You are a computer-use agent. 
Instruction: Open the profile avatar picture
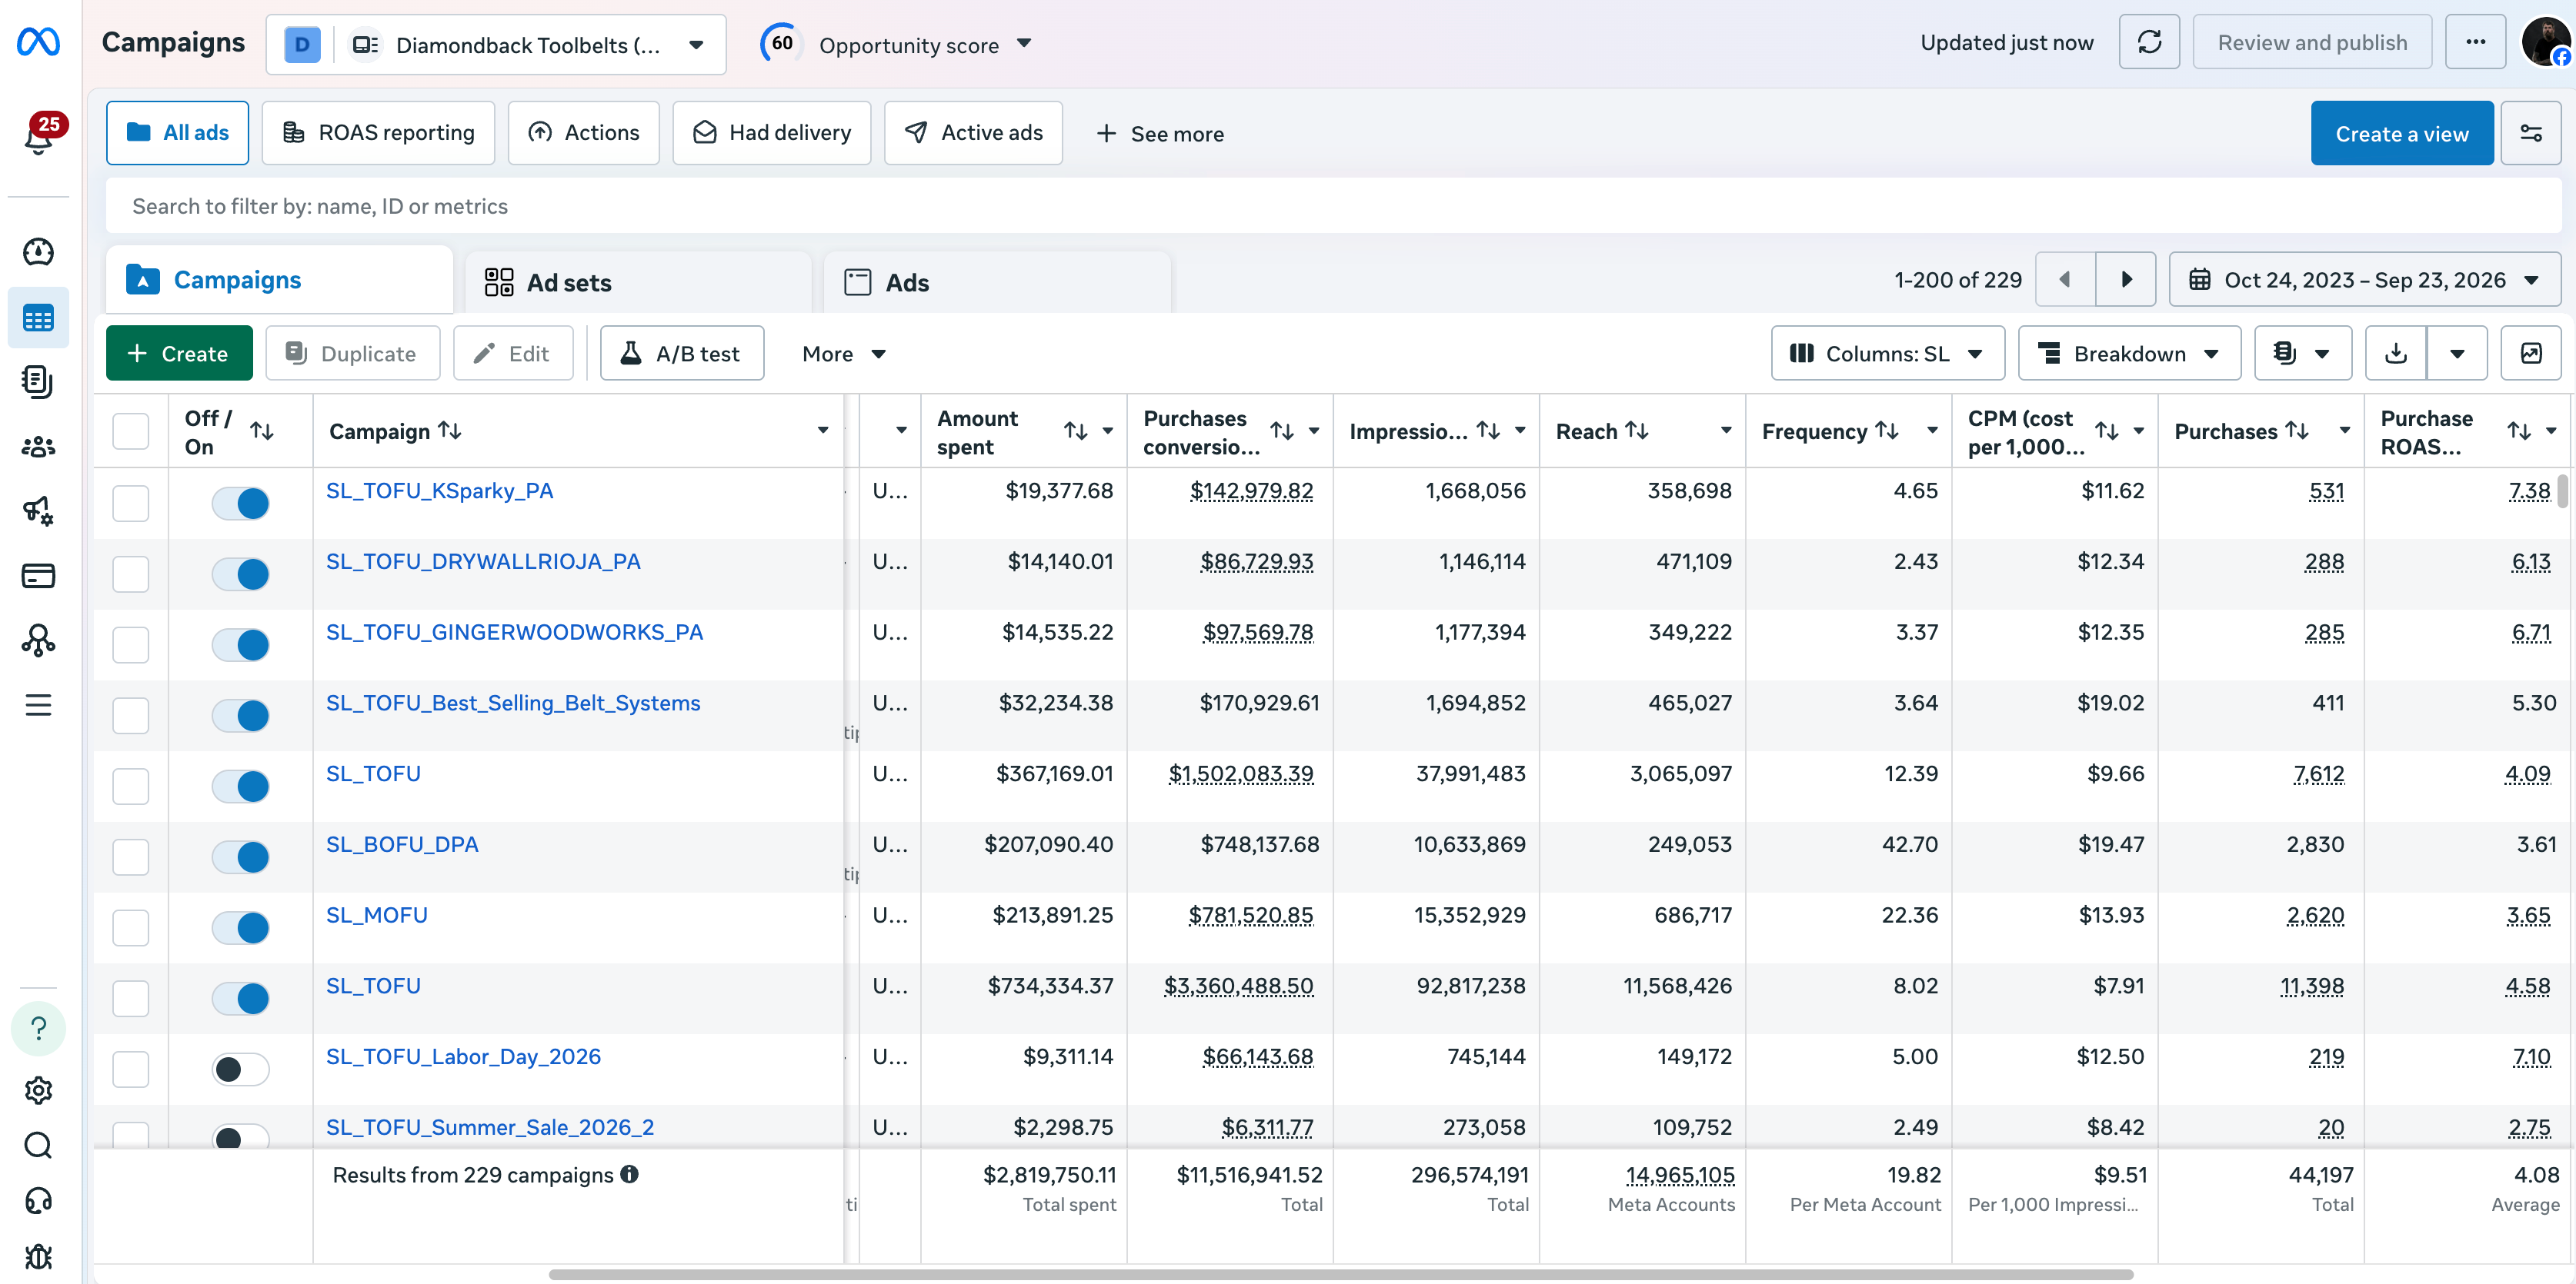pos(2545,42)
